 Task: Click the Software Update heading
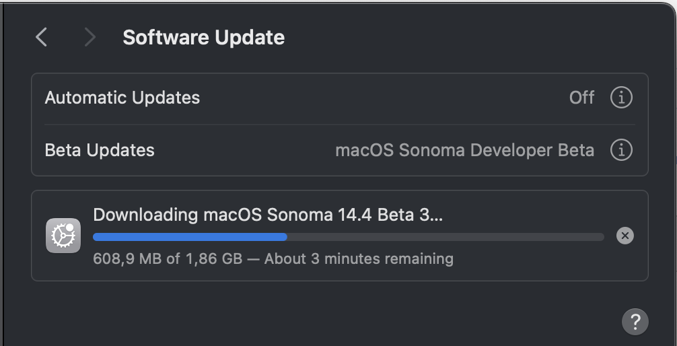click(203, 38)
